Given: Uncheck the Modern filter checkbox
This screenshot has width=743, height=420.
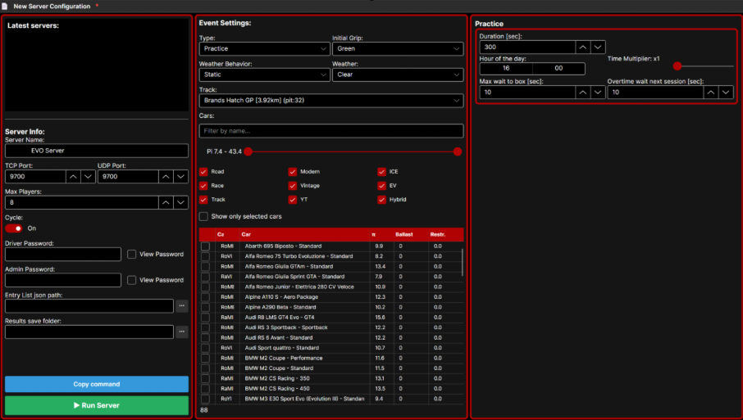Looking at the screenshot, I should pos(293,172).
